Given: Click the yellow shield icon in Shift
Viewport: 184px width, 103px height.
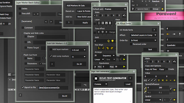Looking at the screenshot, I should pos(112,41).
